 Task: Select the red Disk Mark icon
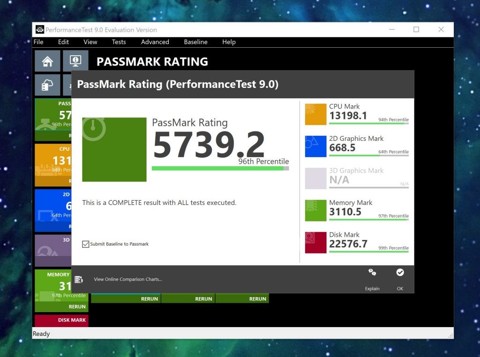coord(315,242)
